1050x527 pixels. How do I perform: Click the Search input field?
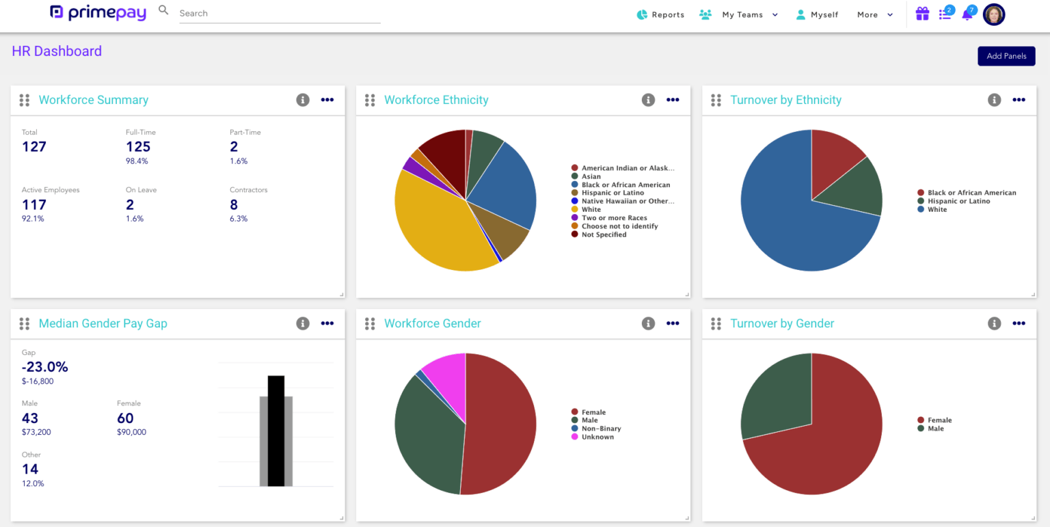point(279,14)
